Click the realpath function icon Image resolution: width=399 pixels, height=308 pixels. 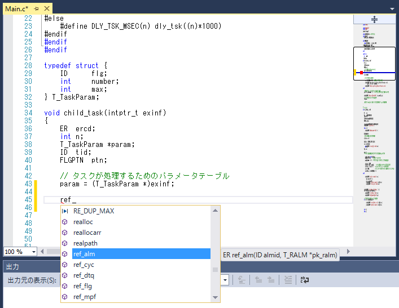(x=65, y=243)
